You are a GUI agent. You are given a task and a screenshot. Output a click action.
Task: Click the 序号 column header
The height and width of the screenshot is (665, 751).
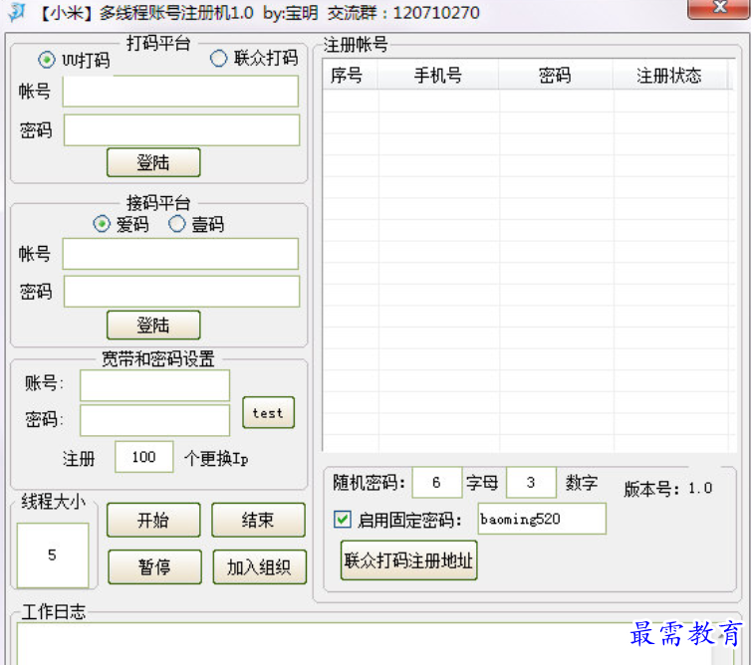point(351,76)
